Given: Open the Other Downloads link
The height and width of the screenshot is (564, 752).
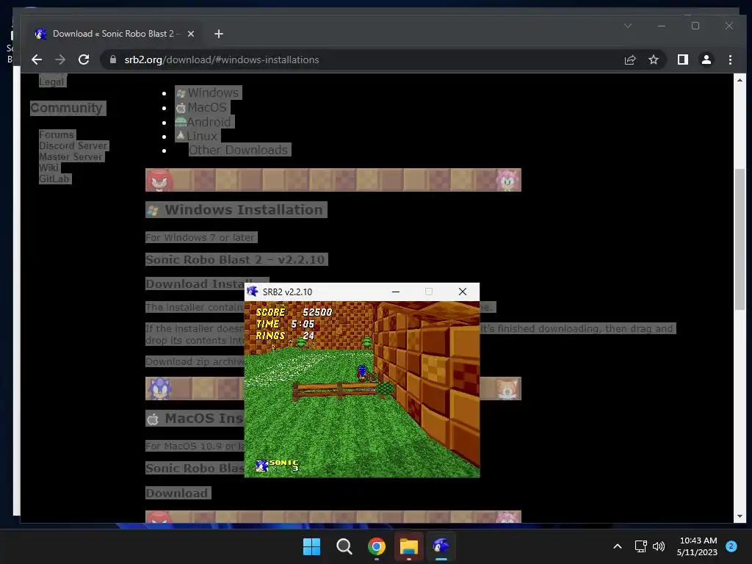Looking at the screenshot, I should point(239,150).
